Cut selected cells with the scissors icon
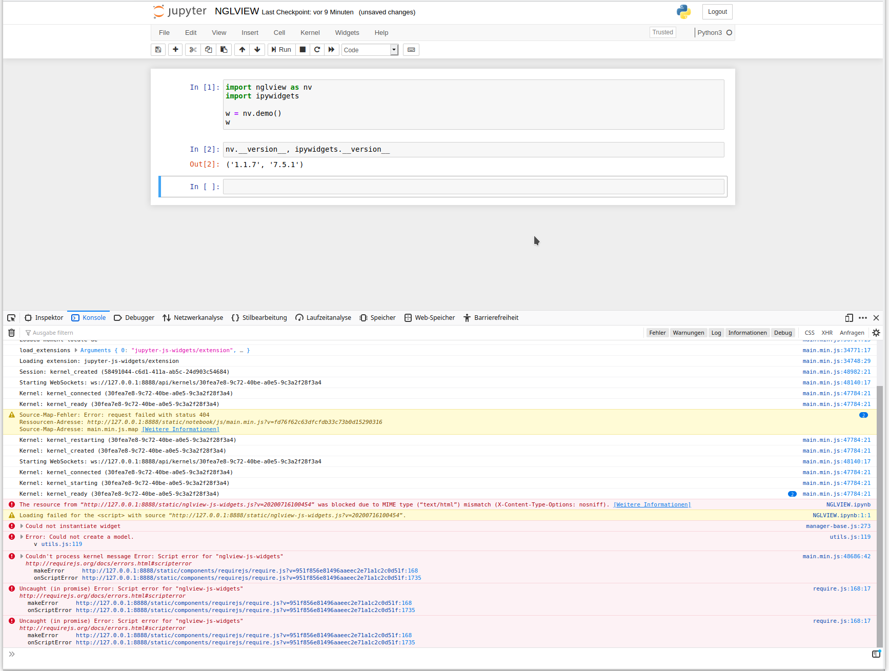The height and width of the screenshot is (671, 889). [192, 50]
